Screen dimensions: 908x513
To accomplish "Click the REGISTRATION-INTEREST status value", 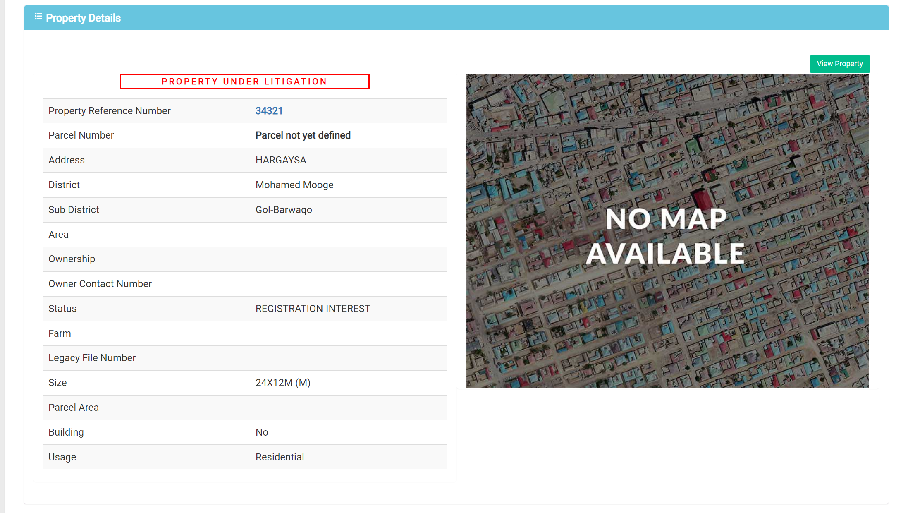I will (313, 309).
